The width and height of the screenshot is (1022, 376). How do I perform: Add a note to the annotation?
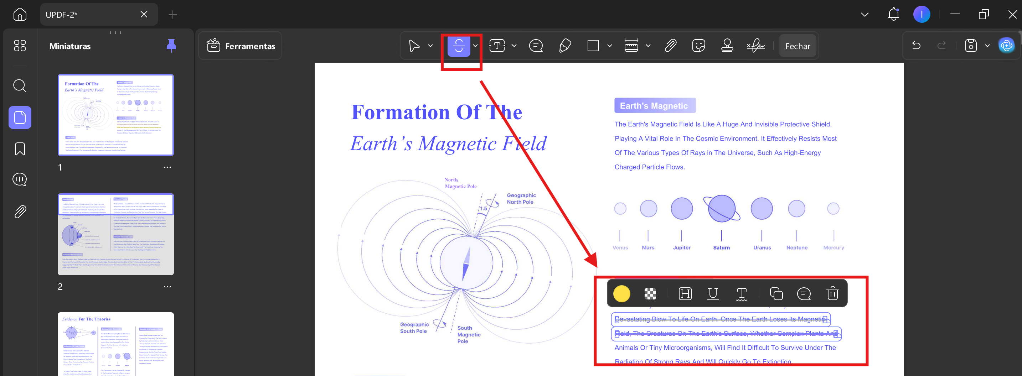click(x=804, y=293)
